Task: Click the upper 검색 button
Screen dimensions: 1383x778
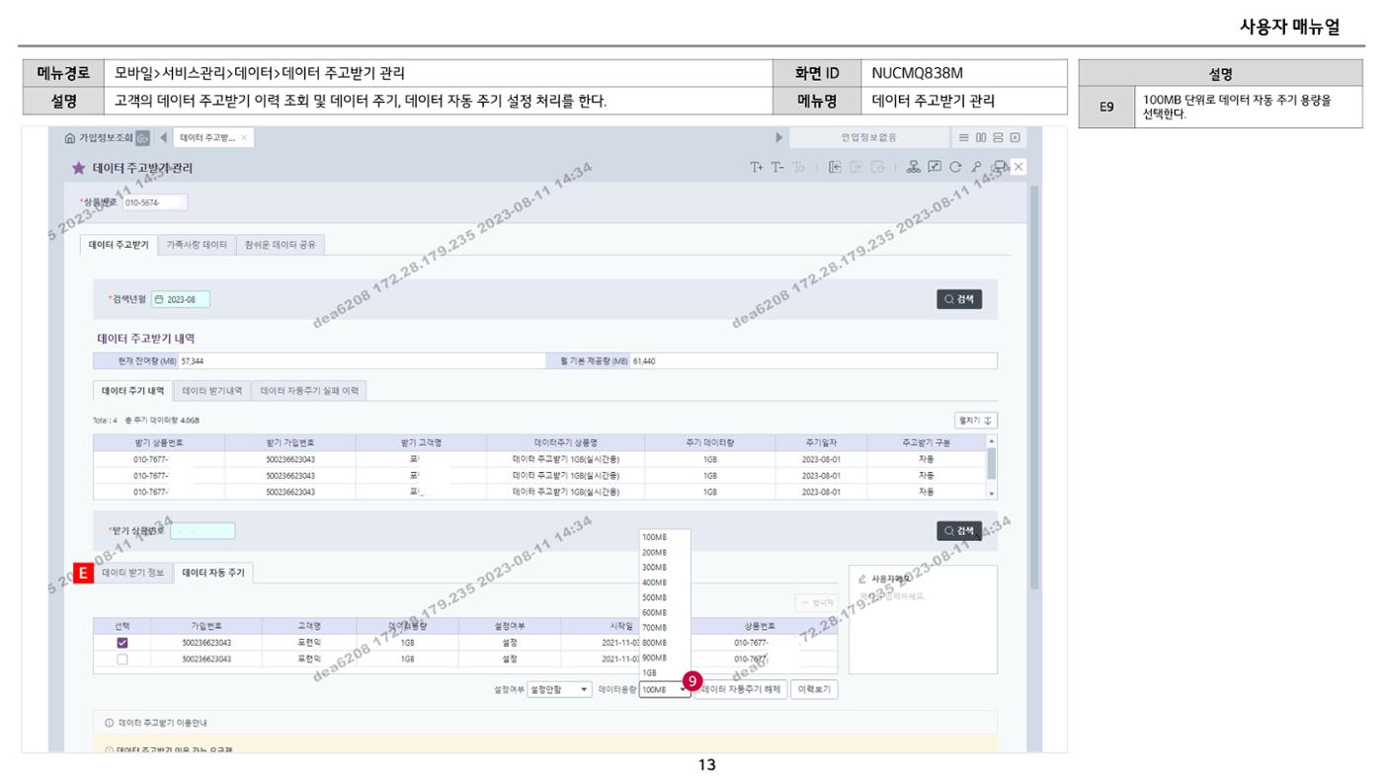Action: coord(959,298)
